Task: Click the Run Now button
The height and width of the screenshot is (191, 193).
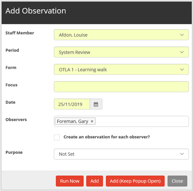Action: [70, 181]
